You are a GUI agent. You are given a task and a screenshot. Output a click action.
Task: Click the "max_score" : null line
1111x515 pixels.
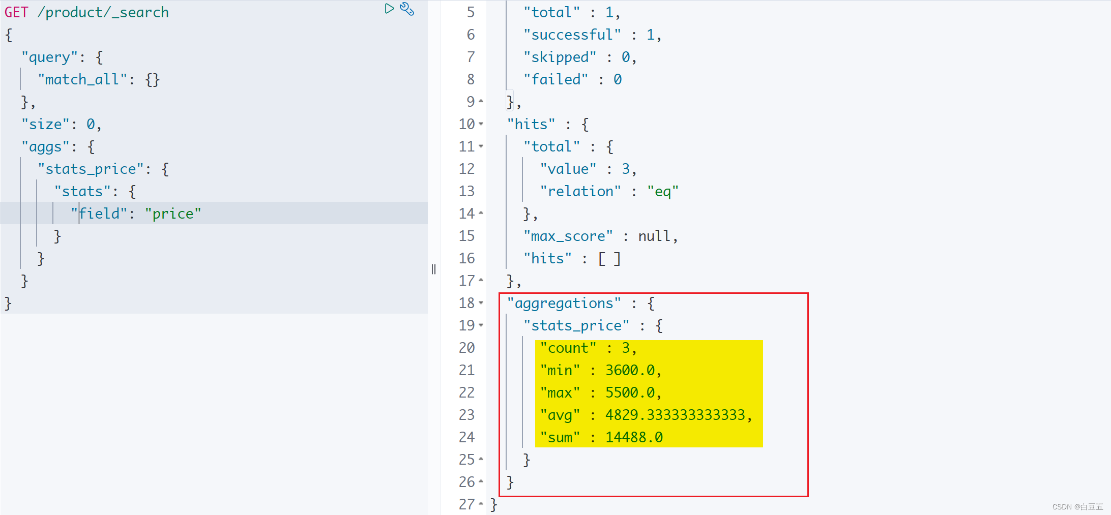click(601, 236)
